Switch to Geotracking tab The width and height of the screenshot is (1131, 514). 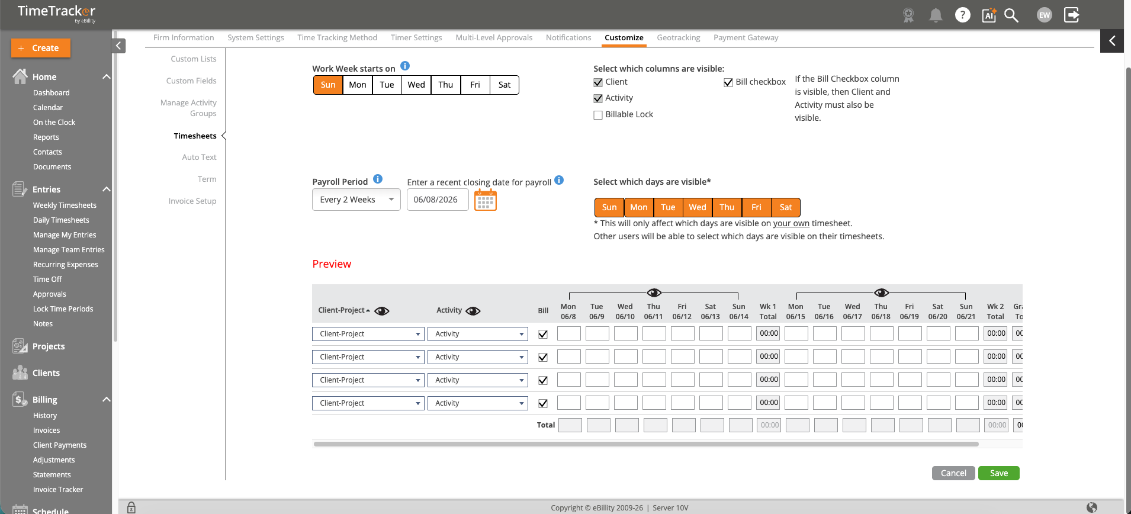[x=679, y=37]
